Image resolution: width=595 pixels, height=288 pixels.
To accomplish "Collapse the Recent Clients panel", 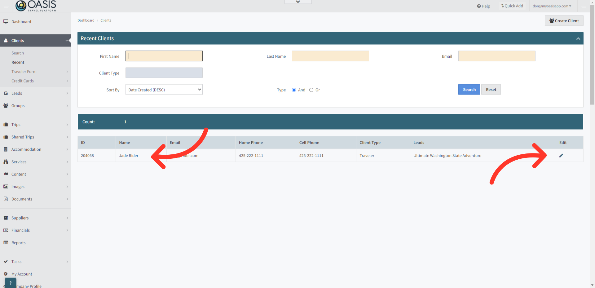I will point(578,38).
